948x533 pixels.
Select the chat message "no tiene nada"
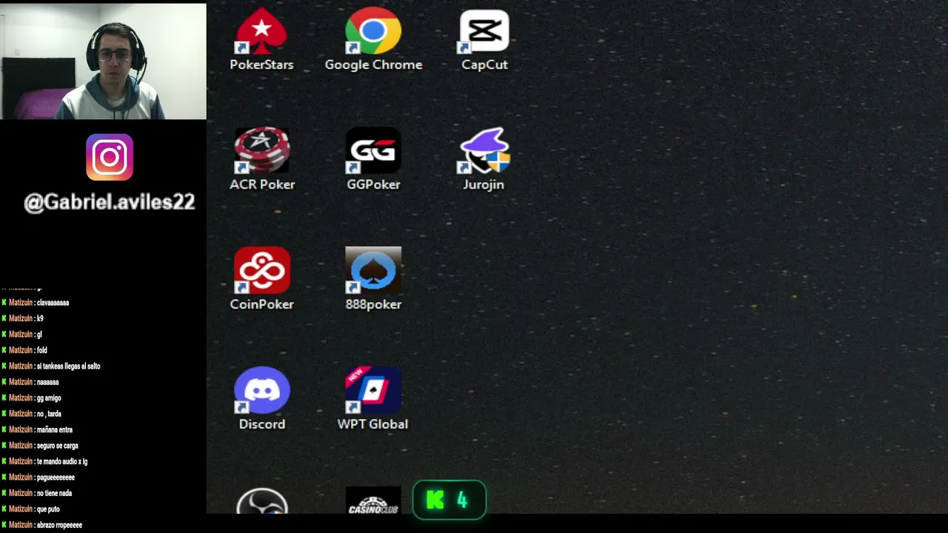point(54,493)
